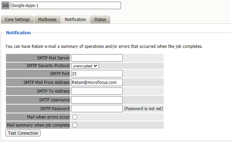Focus the Job name field Google-Apps-1
This screenshot has width=231, height=142.
[66, 6]
